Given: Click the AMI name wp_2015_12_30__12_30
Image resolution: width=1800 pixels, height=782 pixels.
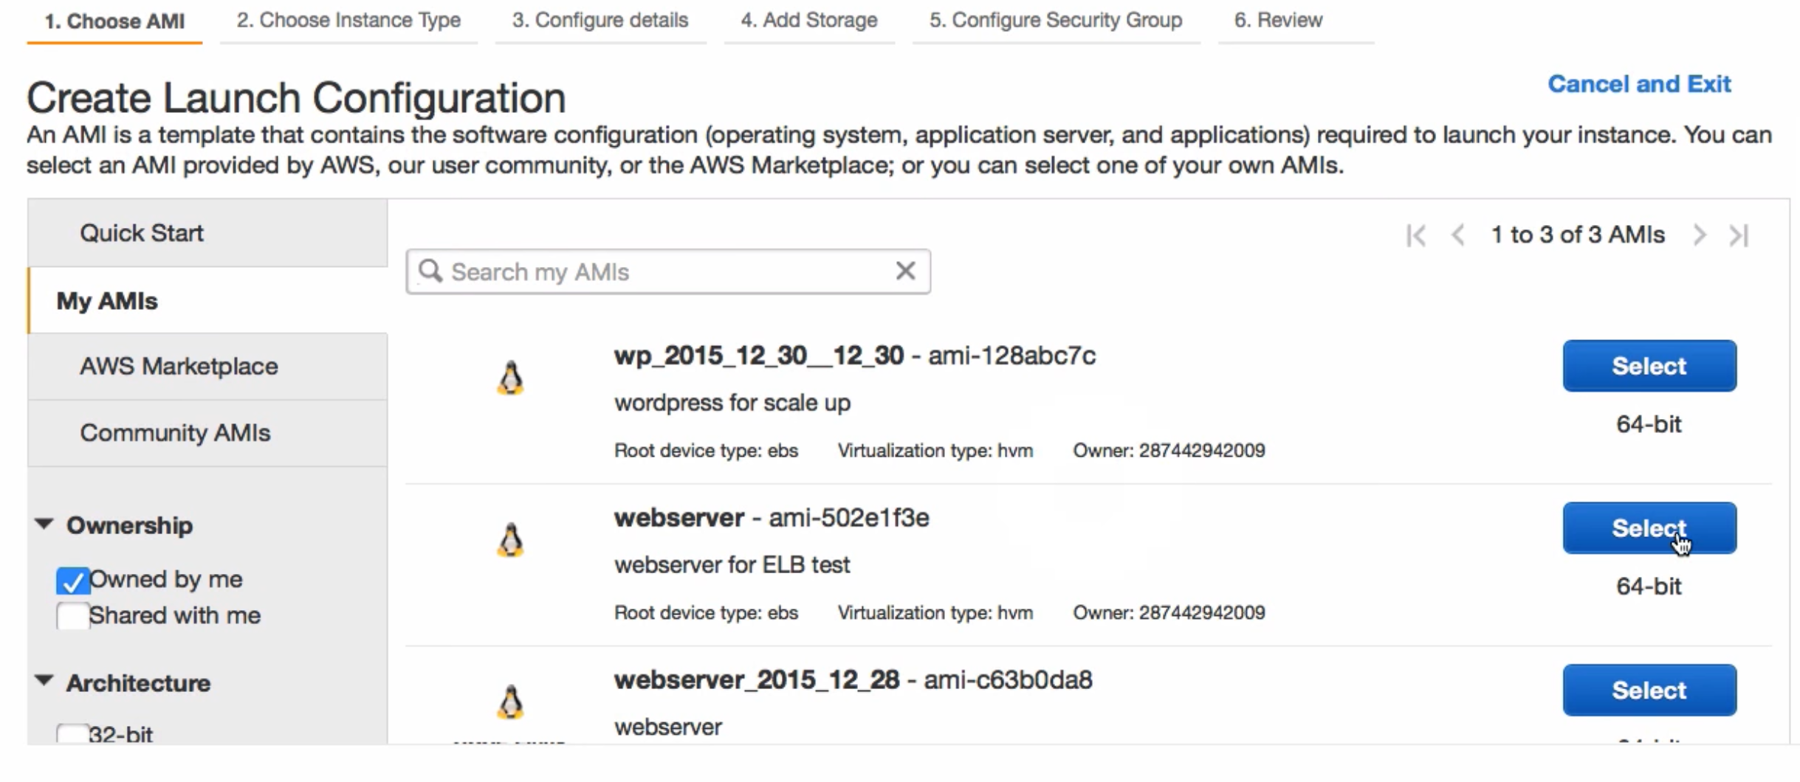Looking at the screenshot, I should pyautogui.click(x=759, y=356).
